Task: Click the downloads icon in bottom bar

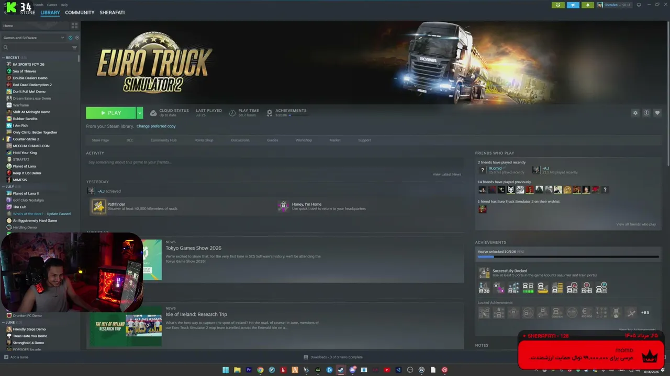Action: (306, 357)
